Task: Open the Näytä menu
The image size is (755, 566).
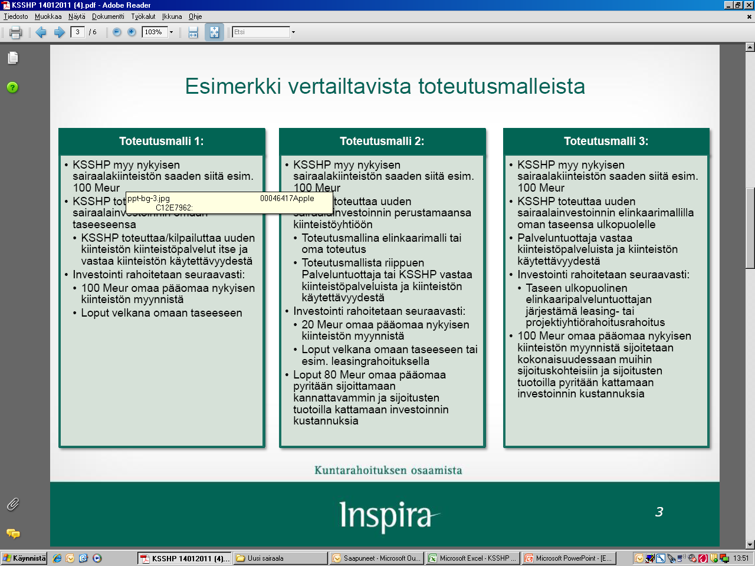Action: coord(77,17)
